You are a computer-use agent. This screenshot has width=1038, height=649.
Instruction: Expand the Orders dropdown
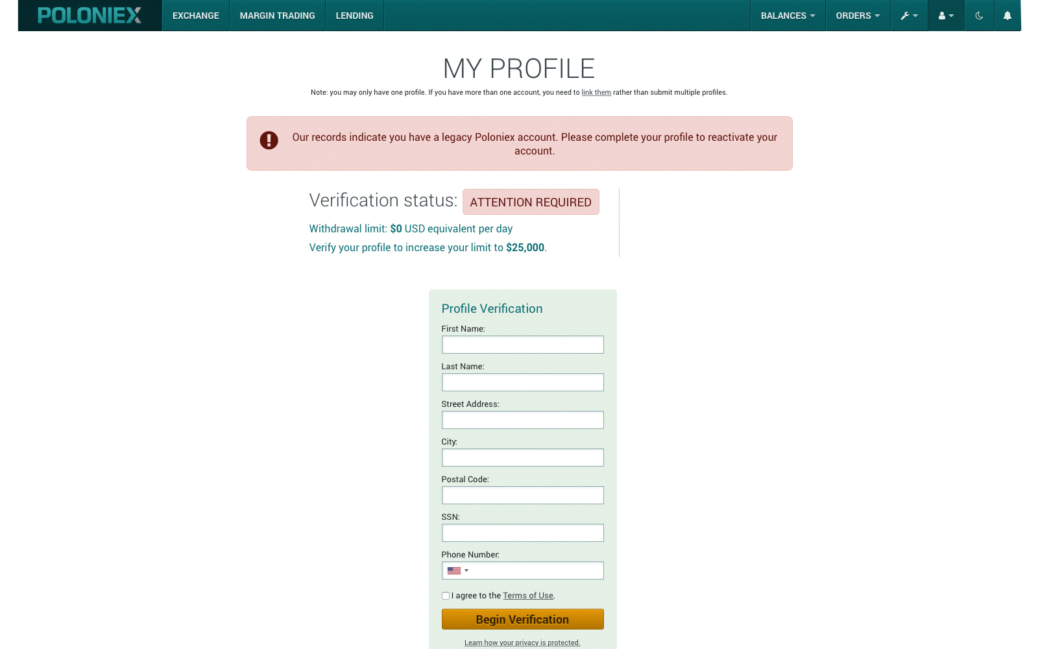click(x=858, y=16)
